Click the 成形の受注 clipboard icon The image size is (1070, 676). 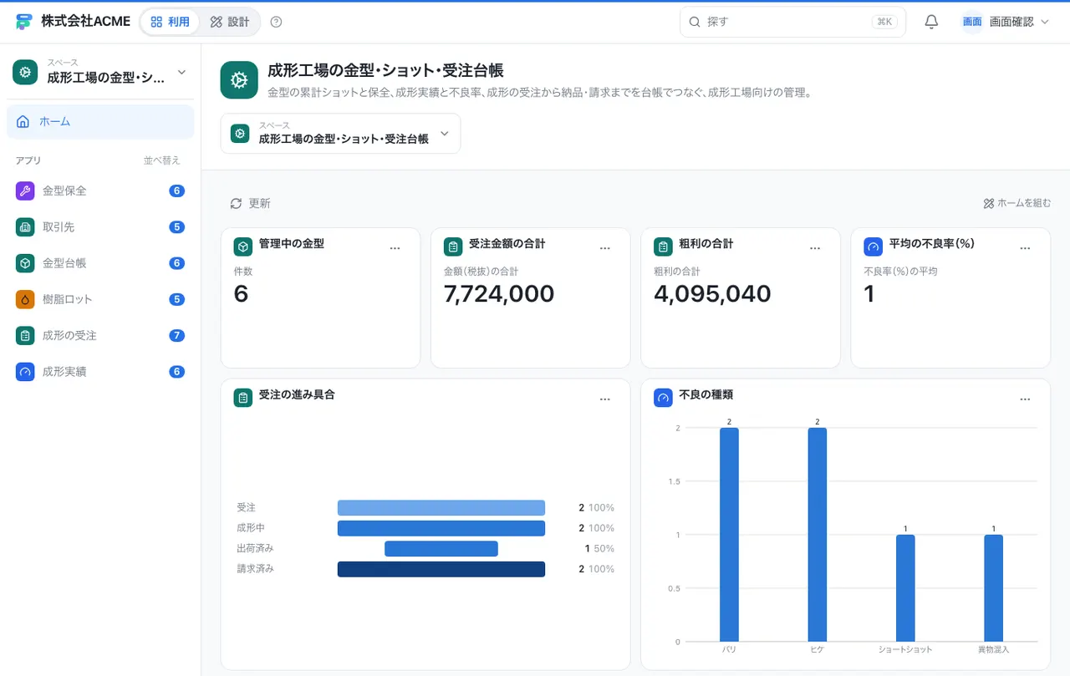click(x=25, y=335)
